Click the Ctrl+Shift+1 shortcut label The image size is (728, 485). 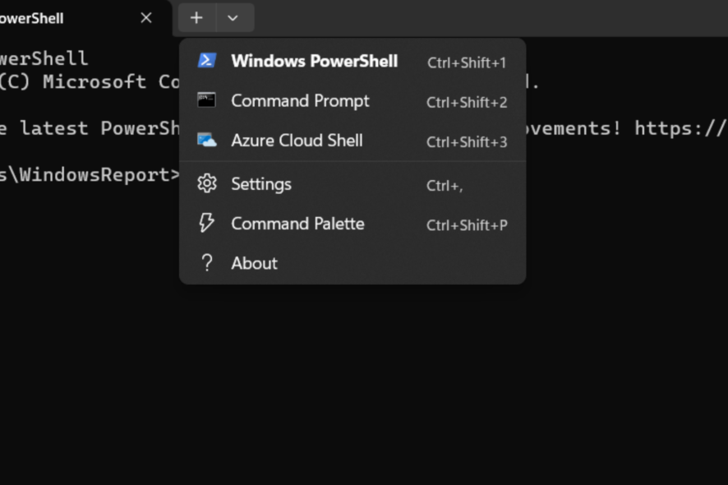(467, 62)
